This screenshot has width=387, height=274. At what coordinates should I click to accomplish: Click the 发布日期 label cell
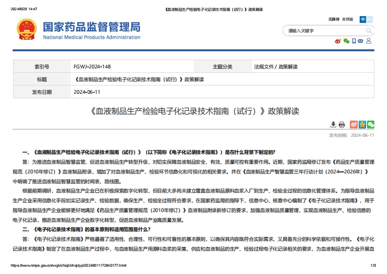[x=42, y=92]
